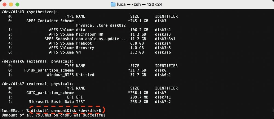Image resolution: width=274 pixels, height=119 pixels.
Task: Close the Terminal window with red button
Action: point(5,5)
